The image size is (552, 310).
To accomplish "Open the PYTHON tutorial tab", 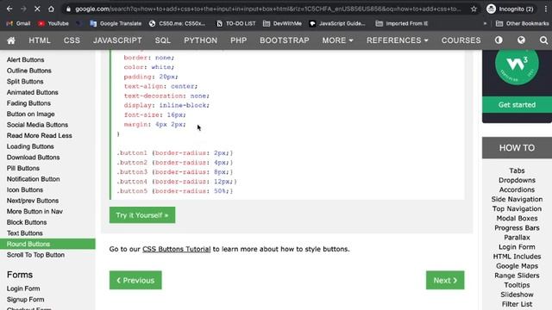I will 201,40.
